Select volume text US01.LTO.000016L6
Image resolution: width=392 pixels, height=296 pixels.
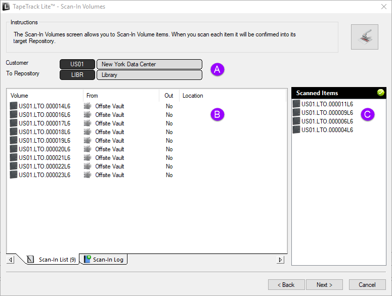(45, 114)
